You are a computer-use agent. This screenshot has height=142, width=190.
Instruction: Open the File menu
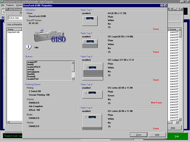tap(3, 5)
